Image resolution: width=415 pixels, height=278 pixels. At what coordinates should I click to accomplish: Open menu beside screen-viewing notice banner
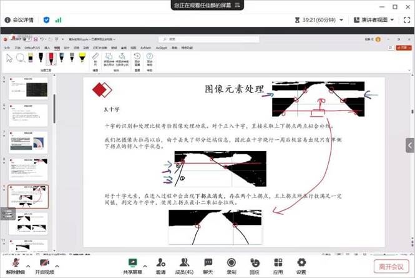click(238, 5)
